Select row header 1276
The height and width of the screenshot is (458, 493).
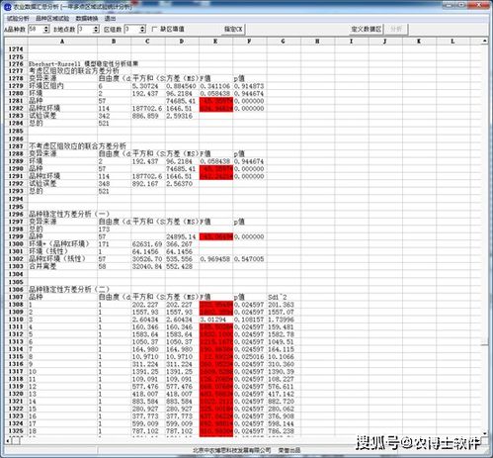pos(16,63)
